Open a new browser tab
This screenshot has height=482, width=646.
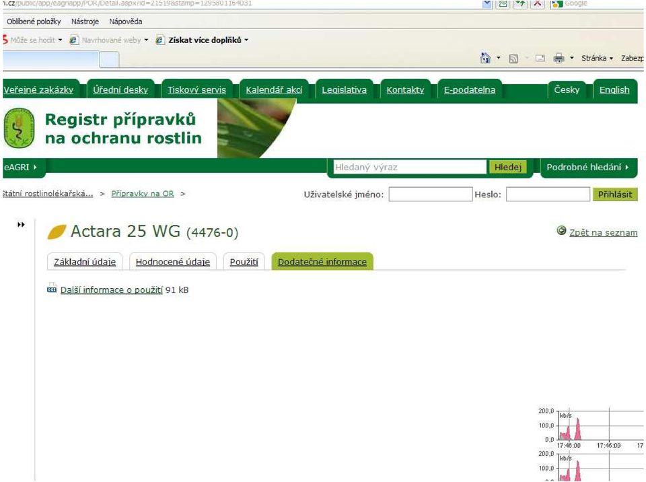click(x=109, y=60)
